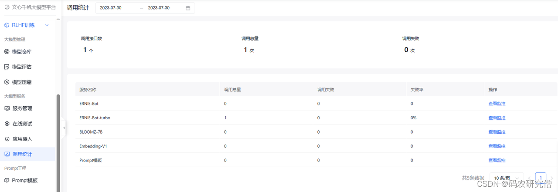Click the end date field in range picker
Screen dimensions: 558x192
coord(159,8)
